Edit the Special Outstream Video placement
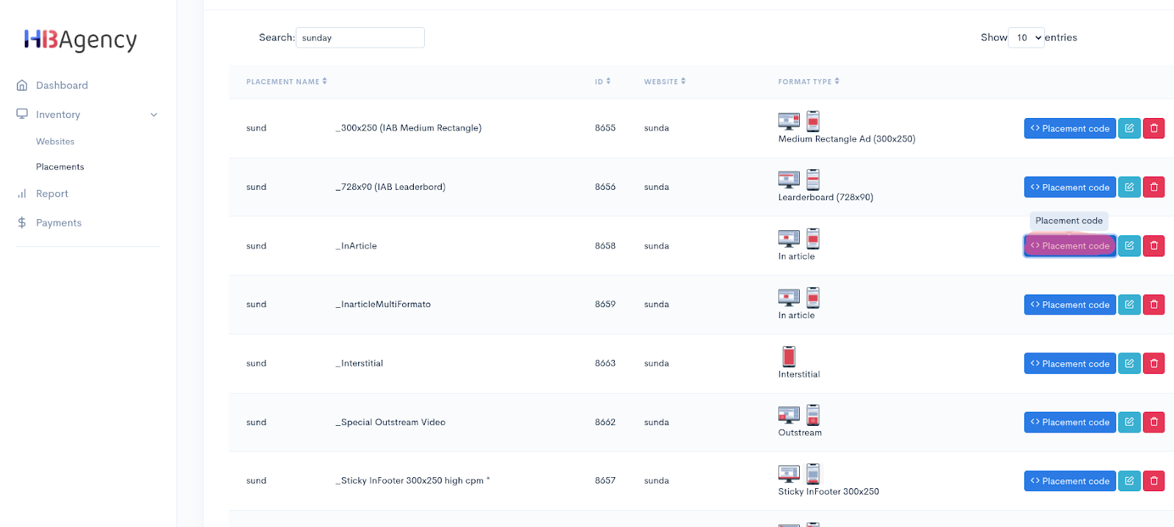Screen dimensions: 1174x527 click(1129, 422)
